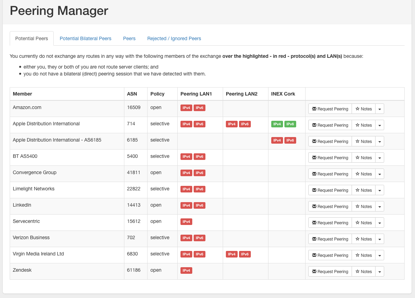
Task: Request peering with BT AS5400
Action: coord(330,157)
